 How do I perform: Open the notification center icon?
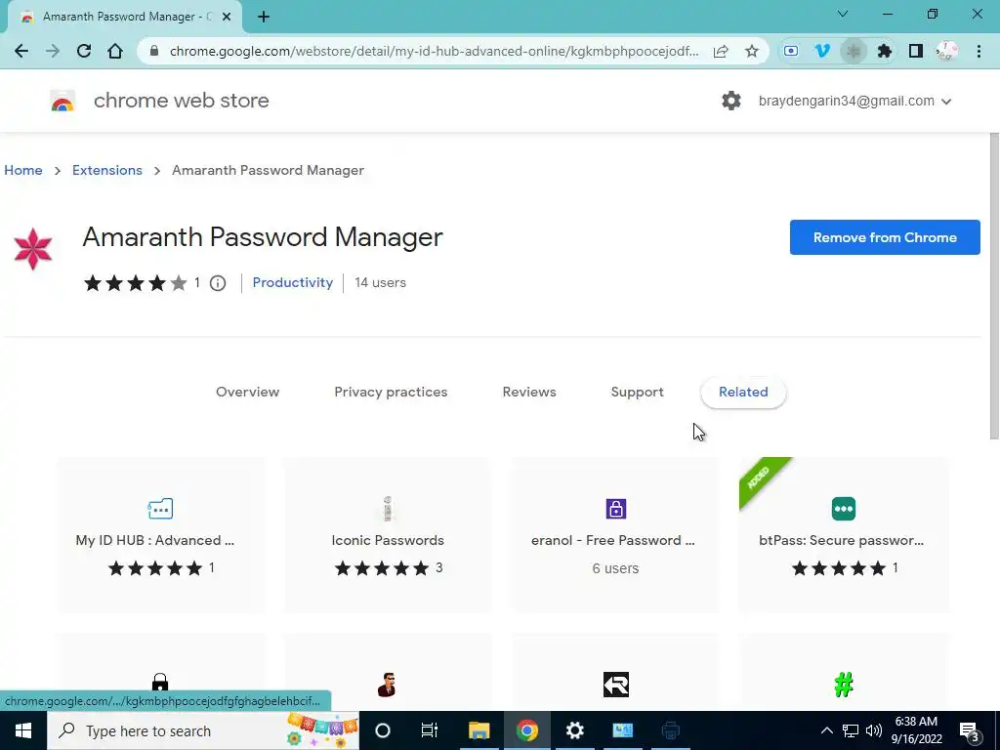pyautogui.click(x=969, y=730)
